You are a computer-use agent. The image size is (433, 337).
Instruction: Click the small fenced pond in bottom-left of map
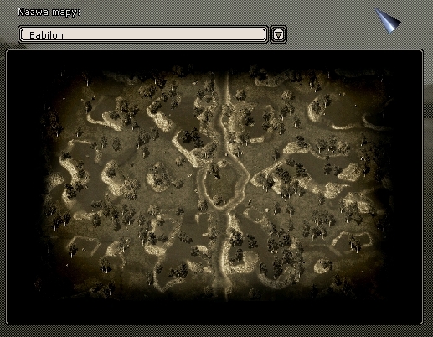83,246
